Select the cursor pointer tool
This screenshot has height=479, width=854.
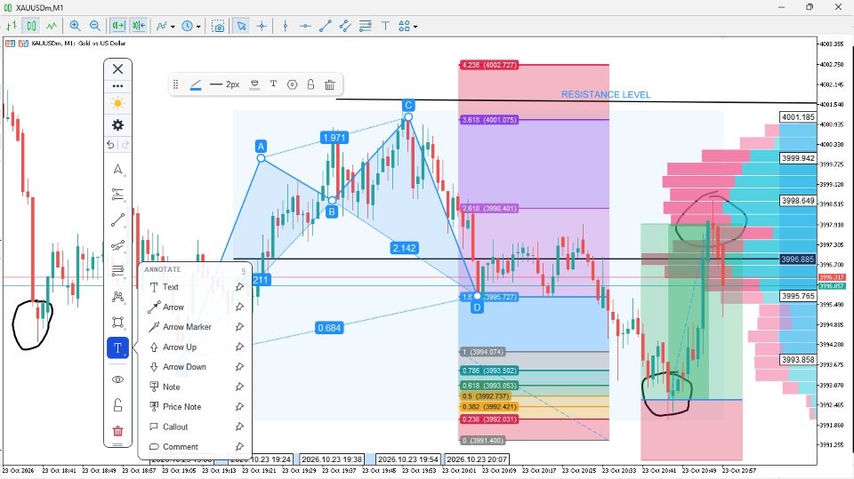[x=241, y=26]
